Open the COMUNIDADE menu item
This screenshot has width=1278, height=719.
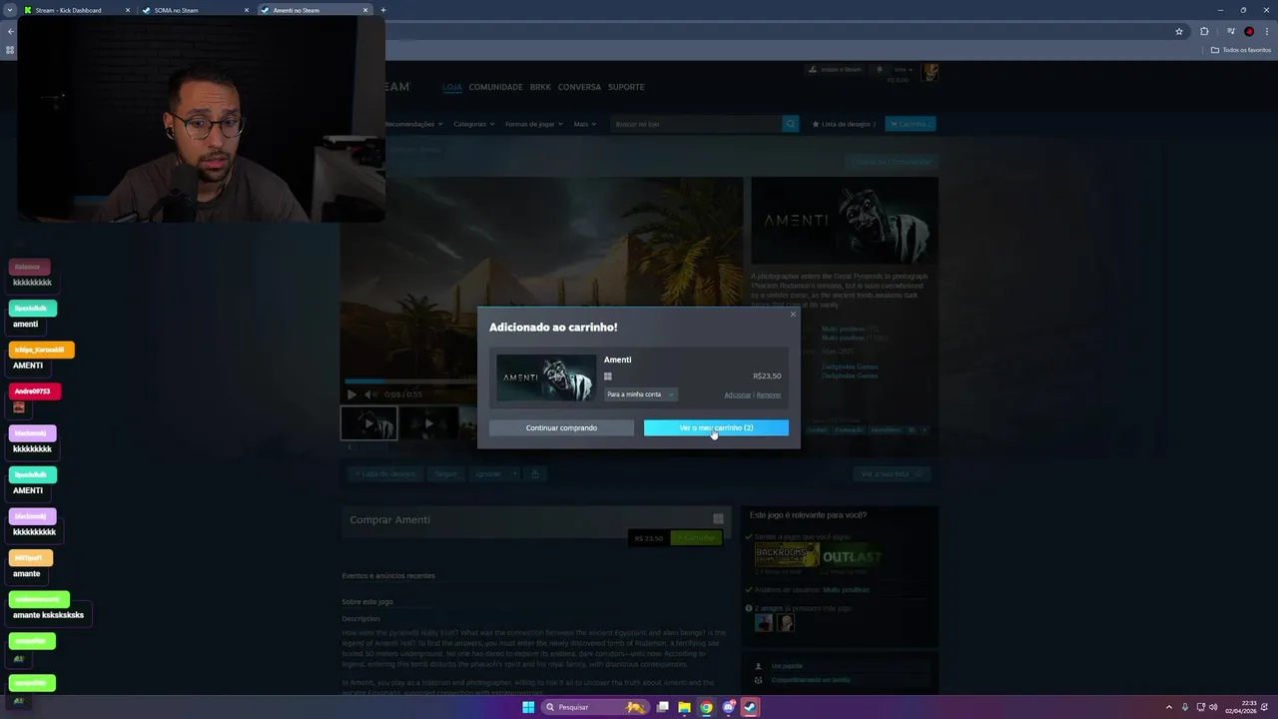coord(495,87)
